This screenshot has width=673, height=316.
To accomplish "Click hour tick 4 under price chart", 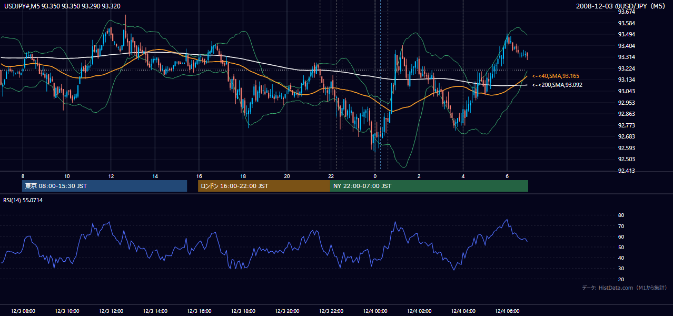I will coord(463,176).
